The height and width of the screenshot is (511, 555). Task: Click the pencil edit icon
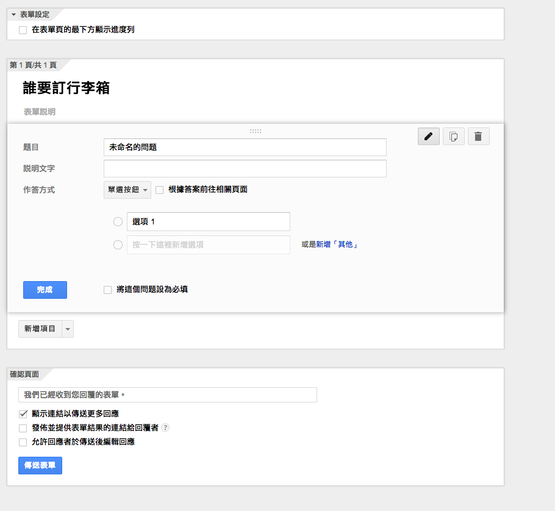(x=429, y=136)
